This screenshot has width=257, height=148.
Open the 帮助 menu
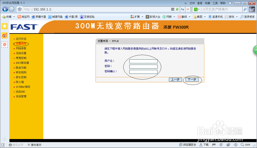[x=223, y=3]
